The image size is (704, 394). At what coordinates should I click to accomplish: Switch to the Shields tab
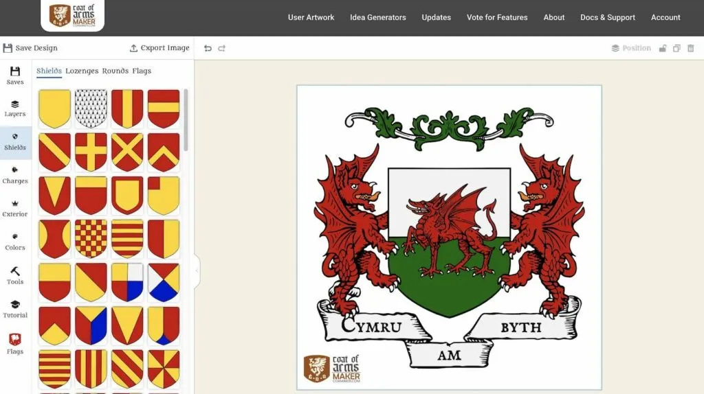pyautogui.click(x=49, y=71)
